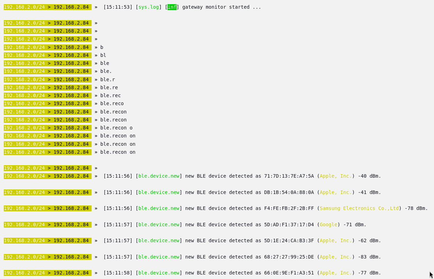
Task: Click 'ble.device.new' tag on the Google row
Action: tap(159, 225)
